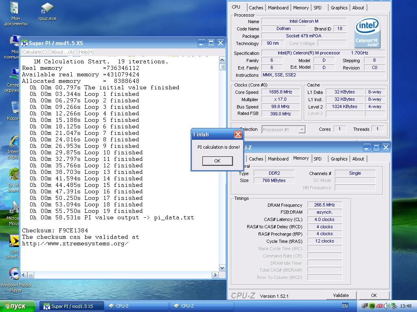Click the network computers tray icon
417x312 pixels.
[x=365, y=306]
